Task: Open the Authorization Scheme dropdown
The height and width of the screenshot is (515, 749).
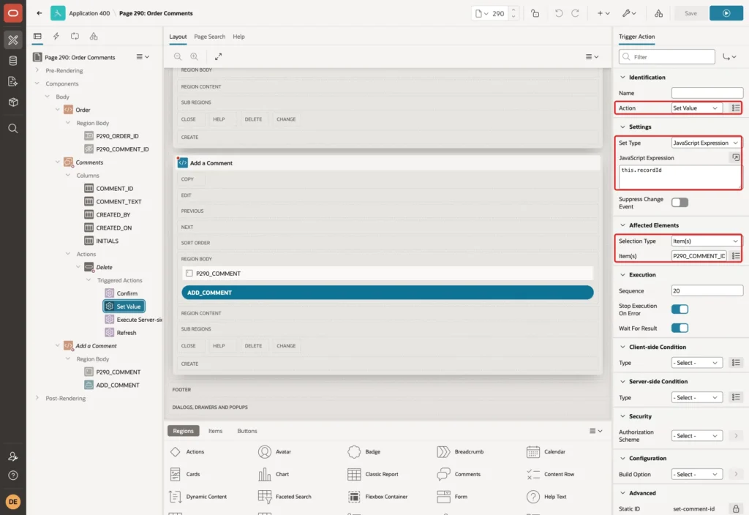Action: [696, 436]
